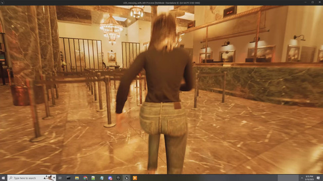Switch to the Google Chrome taskbar icon
Viewport: 323px width, 181px height.
[85, 178]
